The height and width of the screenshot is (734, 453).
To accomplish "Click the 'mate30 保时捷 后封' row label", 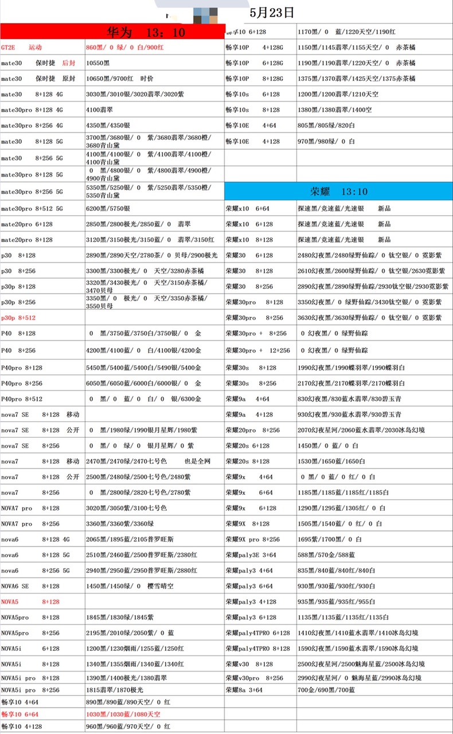I will coord(42,63).
